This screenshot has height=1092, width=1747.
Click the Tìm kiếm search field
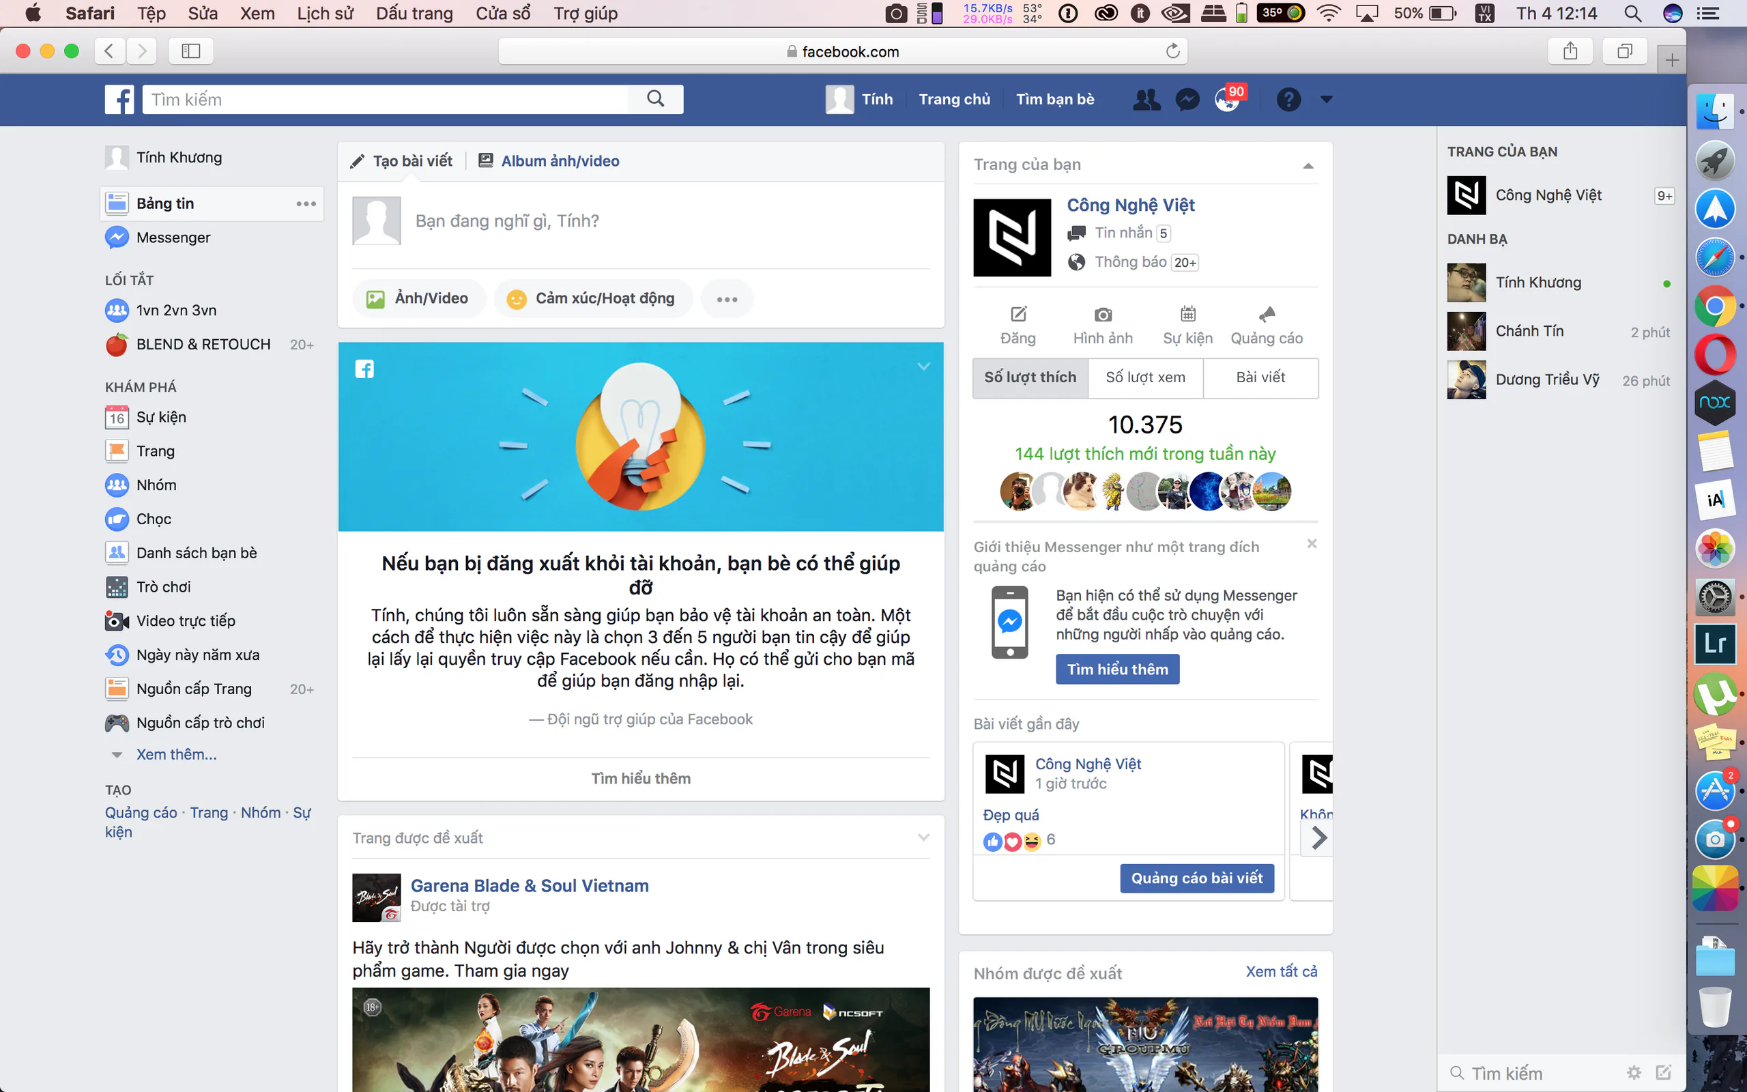coord(386,100)
